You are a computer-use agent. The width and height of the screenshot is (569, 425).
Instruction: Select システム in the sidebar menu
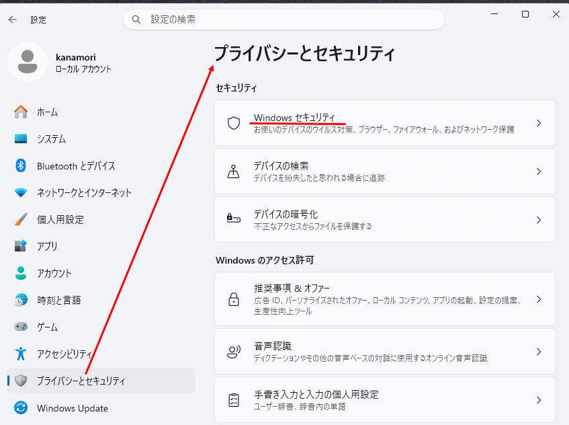coord(51,139)
